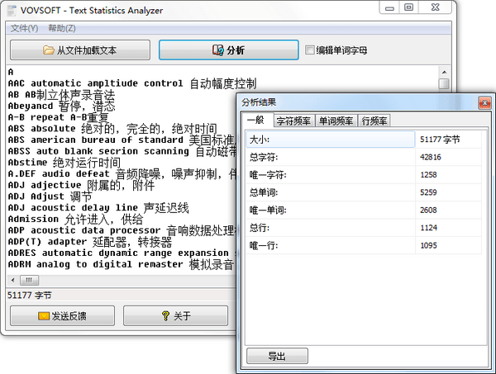Switch to the 单词频率 tab
Screen dimensions: 496x374
point(336,121)
